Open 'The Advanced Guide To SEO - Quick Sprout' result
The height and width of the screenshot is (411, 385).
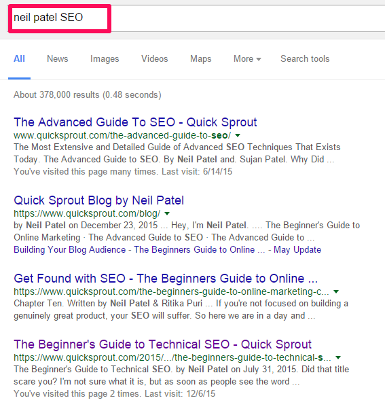135,122
